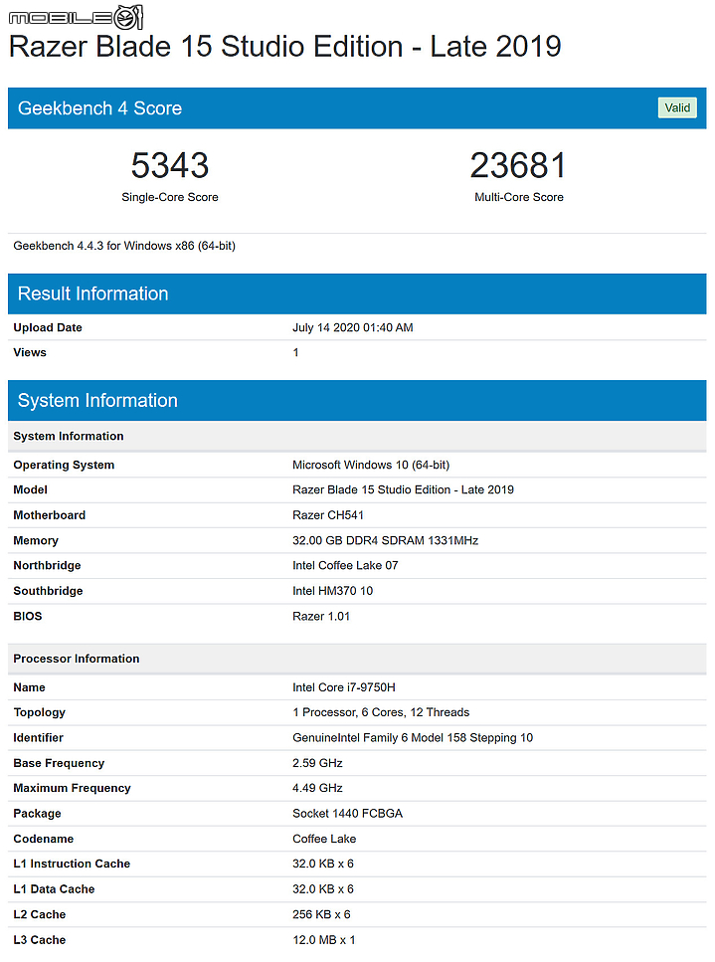Click the 'Maximum Frequency' row label
The width and height of the screenshot is (715, 962).
pyautogui.click(x=73, y=788)
